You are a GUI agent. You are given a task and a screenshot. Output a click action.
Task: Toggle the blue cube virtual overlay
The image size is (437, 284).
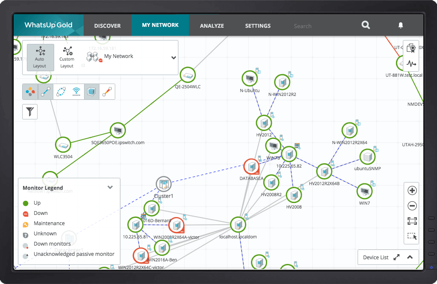[x=91, y=92]
